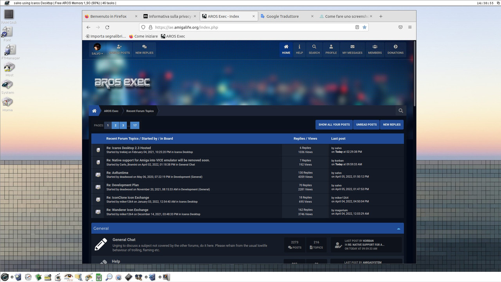Open My Messages nav icon
The height and width of the screenshot is (282, 501).
coord(352,49)
